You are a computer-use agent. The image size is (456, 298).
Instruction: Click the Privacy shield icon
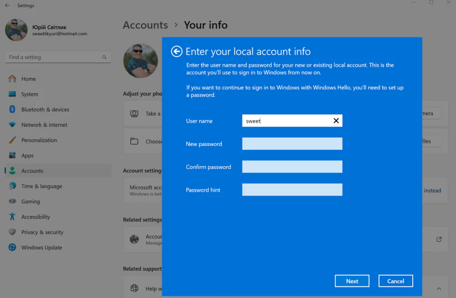tap(12, 232)
